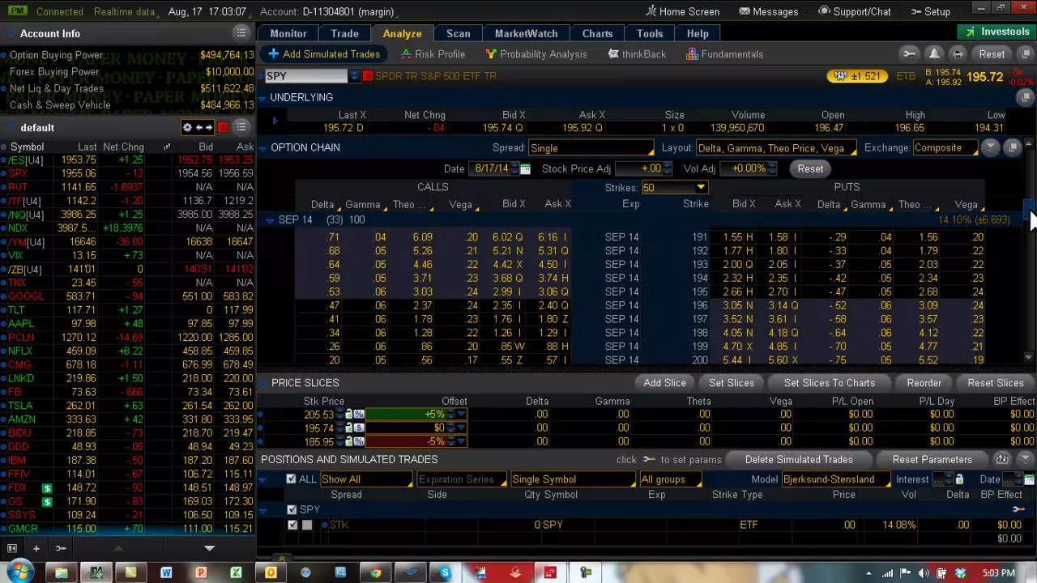
Task: Click Add Simulated Trades
Action: pos(323,54)
